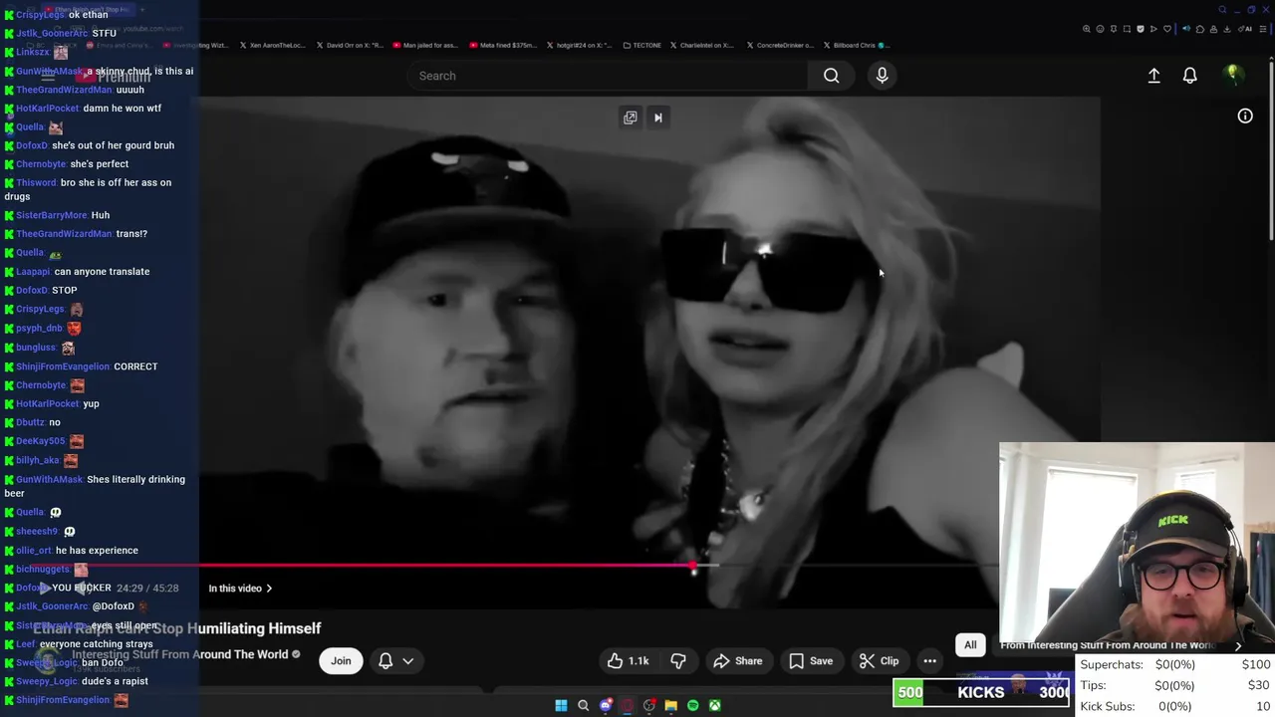The width and height of the screenshot is (1275, 717).
Task: Click chat username ollie_ort
Action: click(x=34, y=551)
